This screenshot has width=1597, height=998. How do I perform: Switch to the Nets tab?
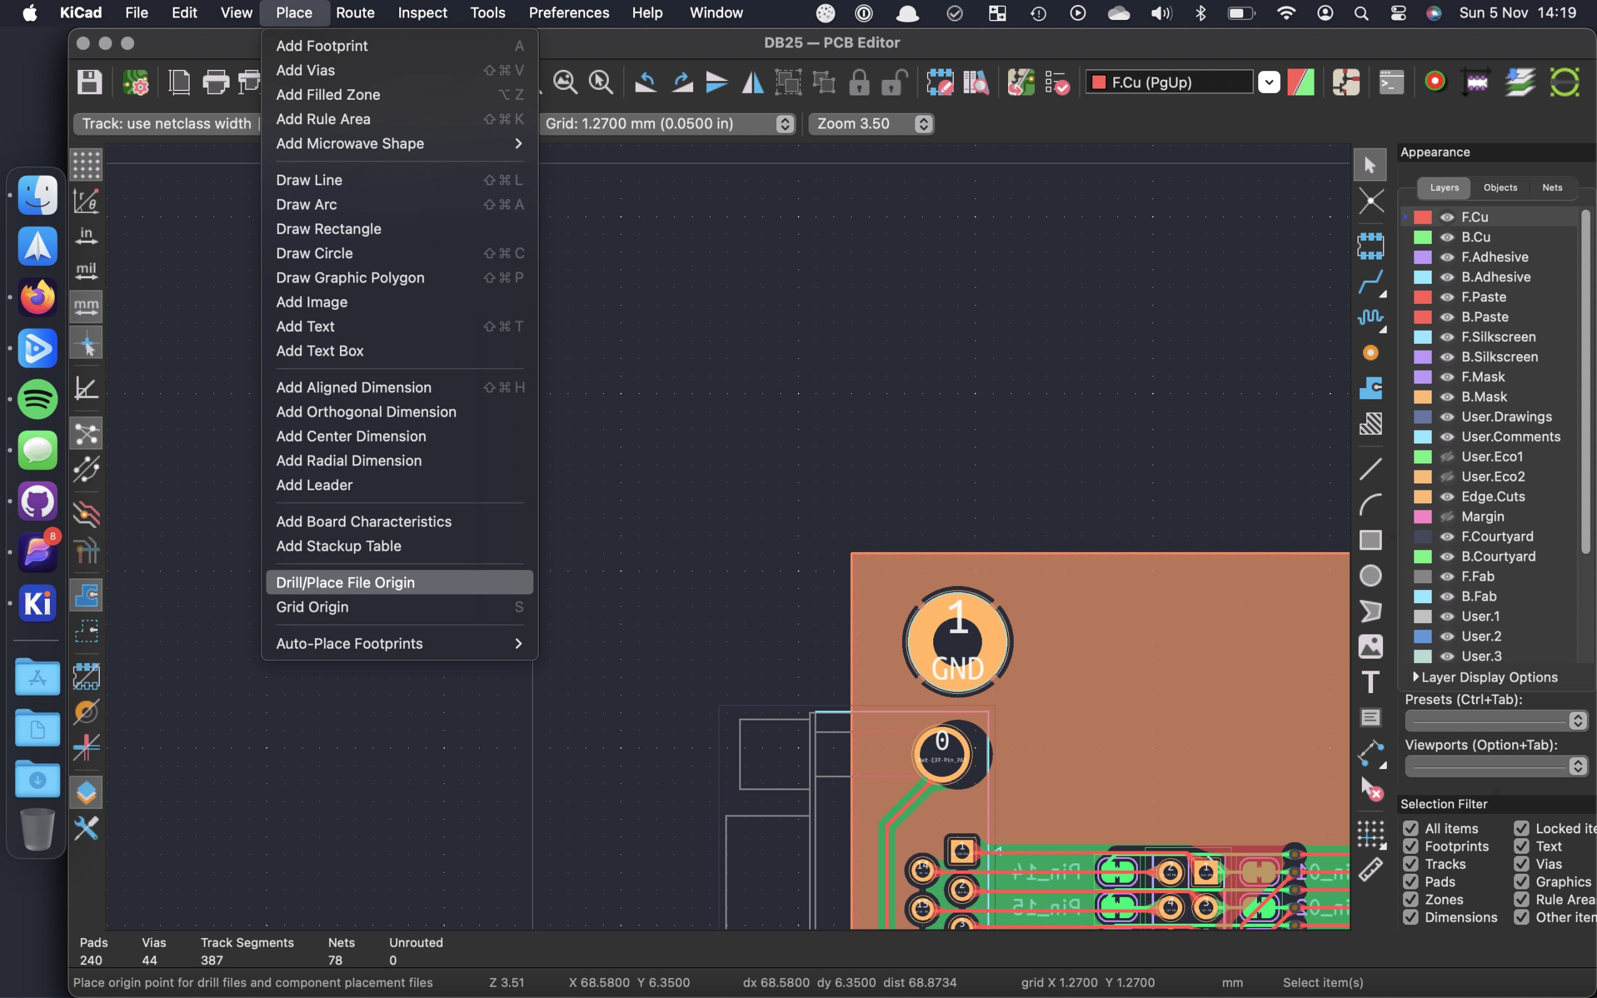pyautogui.click(x=1552, y=188)
